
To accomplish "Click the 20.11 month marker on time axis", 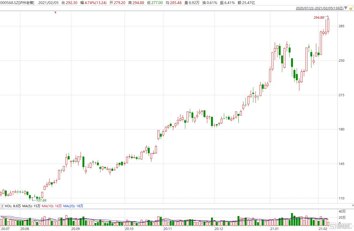I will pos(168,229).
